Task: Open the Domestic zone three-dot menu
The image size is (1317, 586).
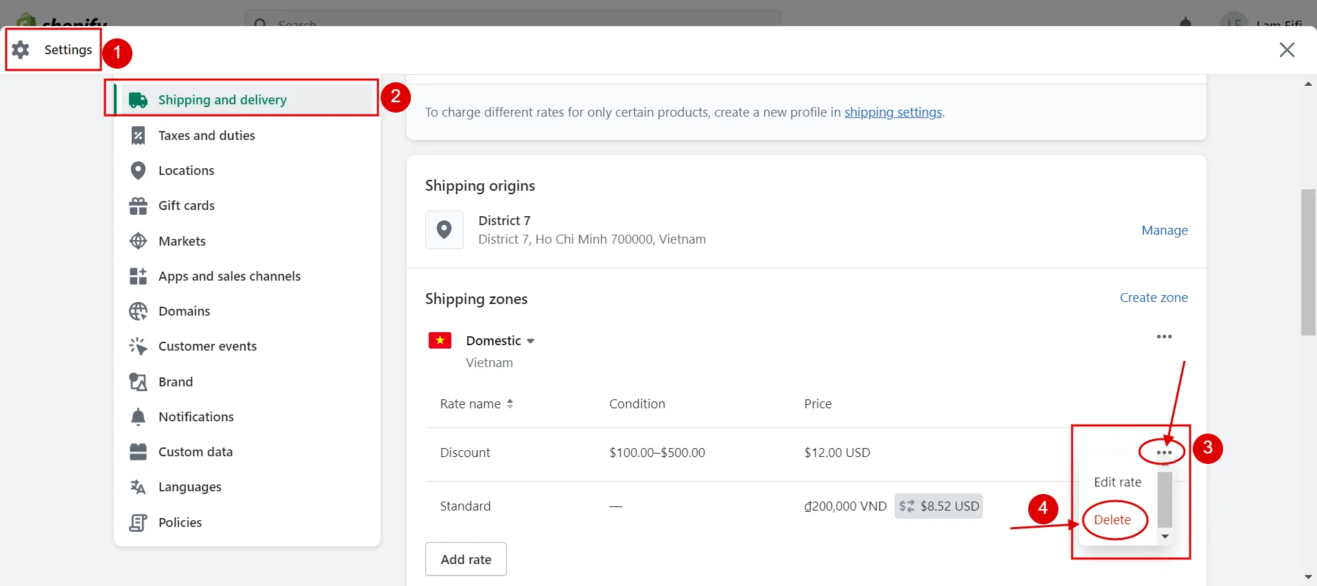Action: click(1164, 337)
